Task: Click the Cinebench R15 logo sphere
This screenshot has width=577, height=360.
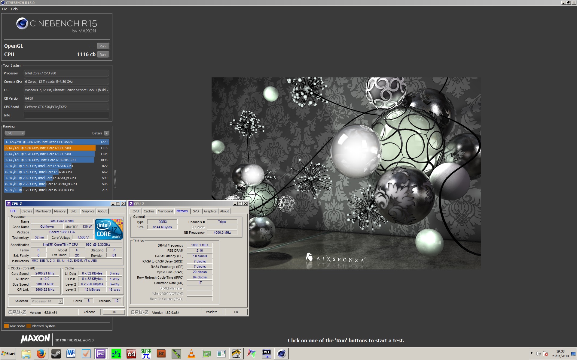Action: (x=22, y=23)
